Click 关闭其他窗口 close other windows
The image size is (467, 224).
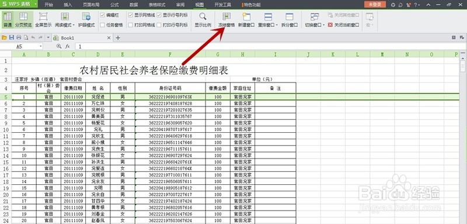coord(343,15)
